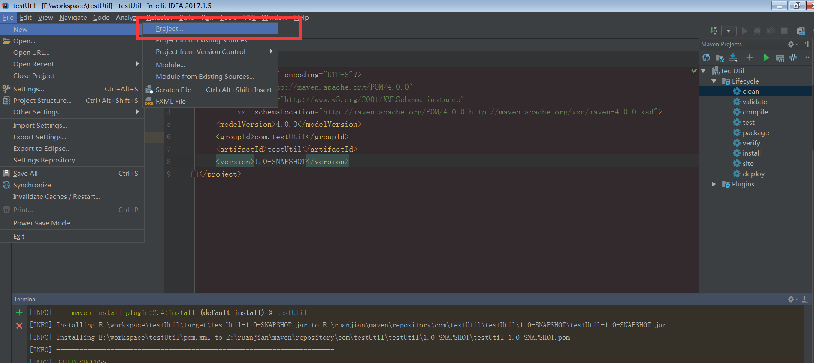Add Maven project with green plus

tap(750, 57)
